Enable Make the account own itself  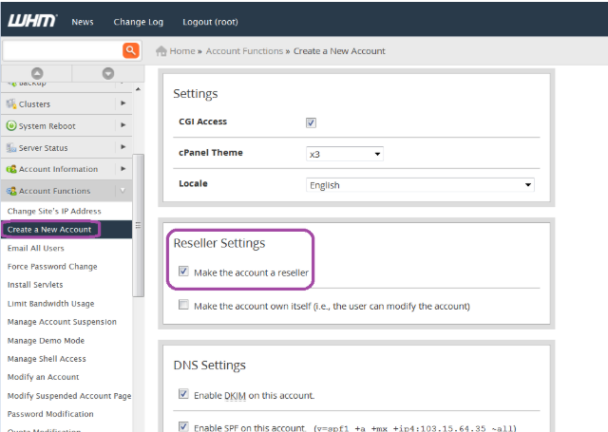[x=183, y=305]
